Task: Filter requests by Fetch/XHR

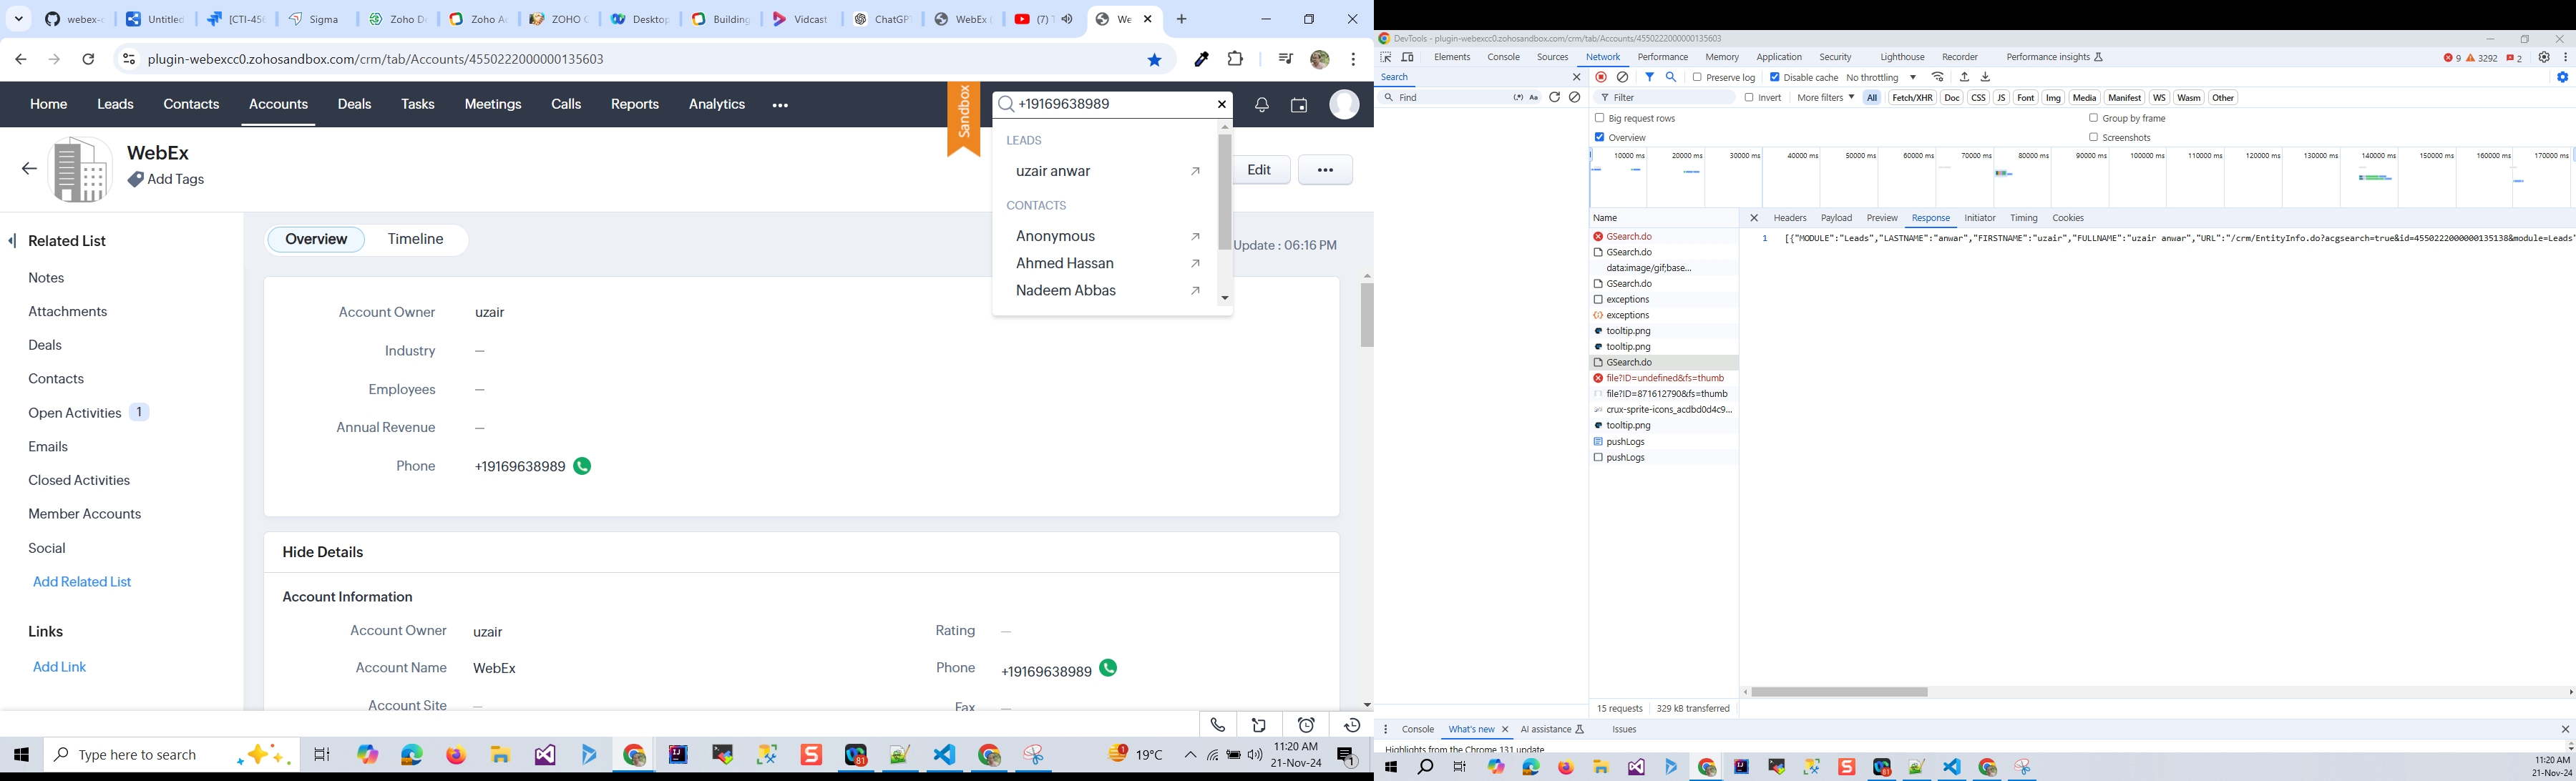Action: click(1911, 98)
